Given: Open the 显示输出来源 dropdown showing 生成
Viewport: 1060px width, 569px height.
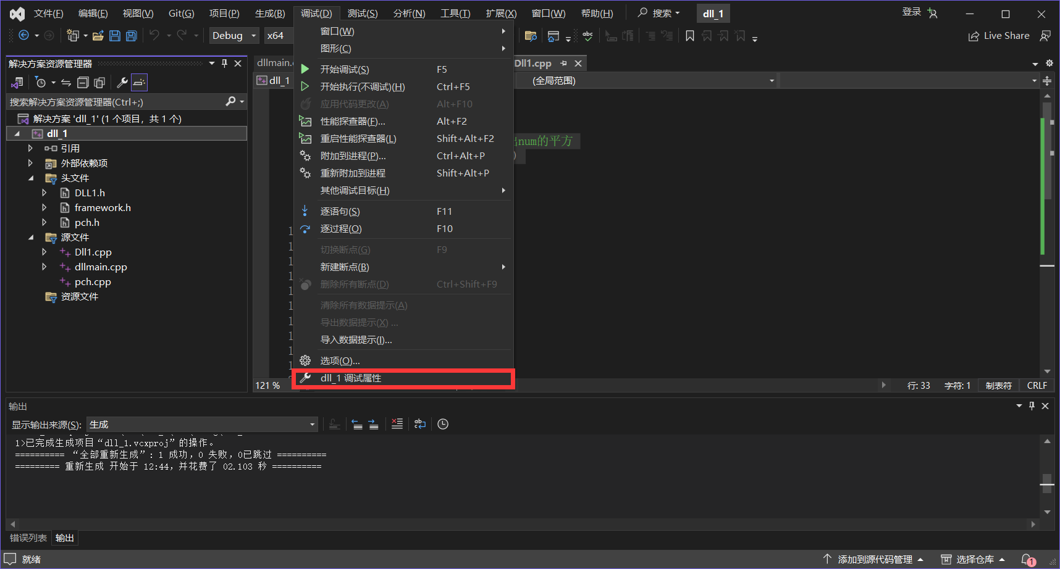Looking at the screenshot, I should (202, 425).
